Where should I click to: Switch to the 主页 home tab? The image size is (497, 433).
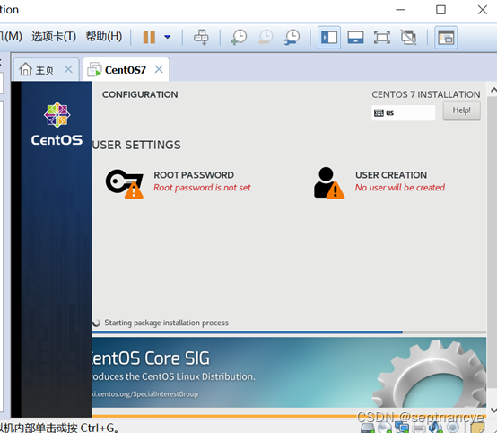pos(45,69)
